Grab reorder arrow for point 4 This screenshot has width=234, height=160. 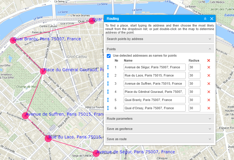coord(108,92)
